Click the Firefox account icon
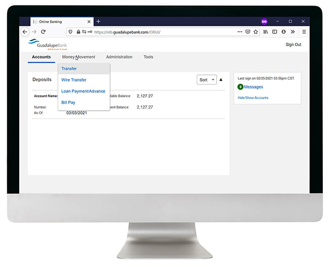The image size is (330, 267). pos(284,32)
